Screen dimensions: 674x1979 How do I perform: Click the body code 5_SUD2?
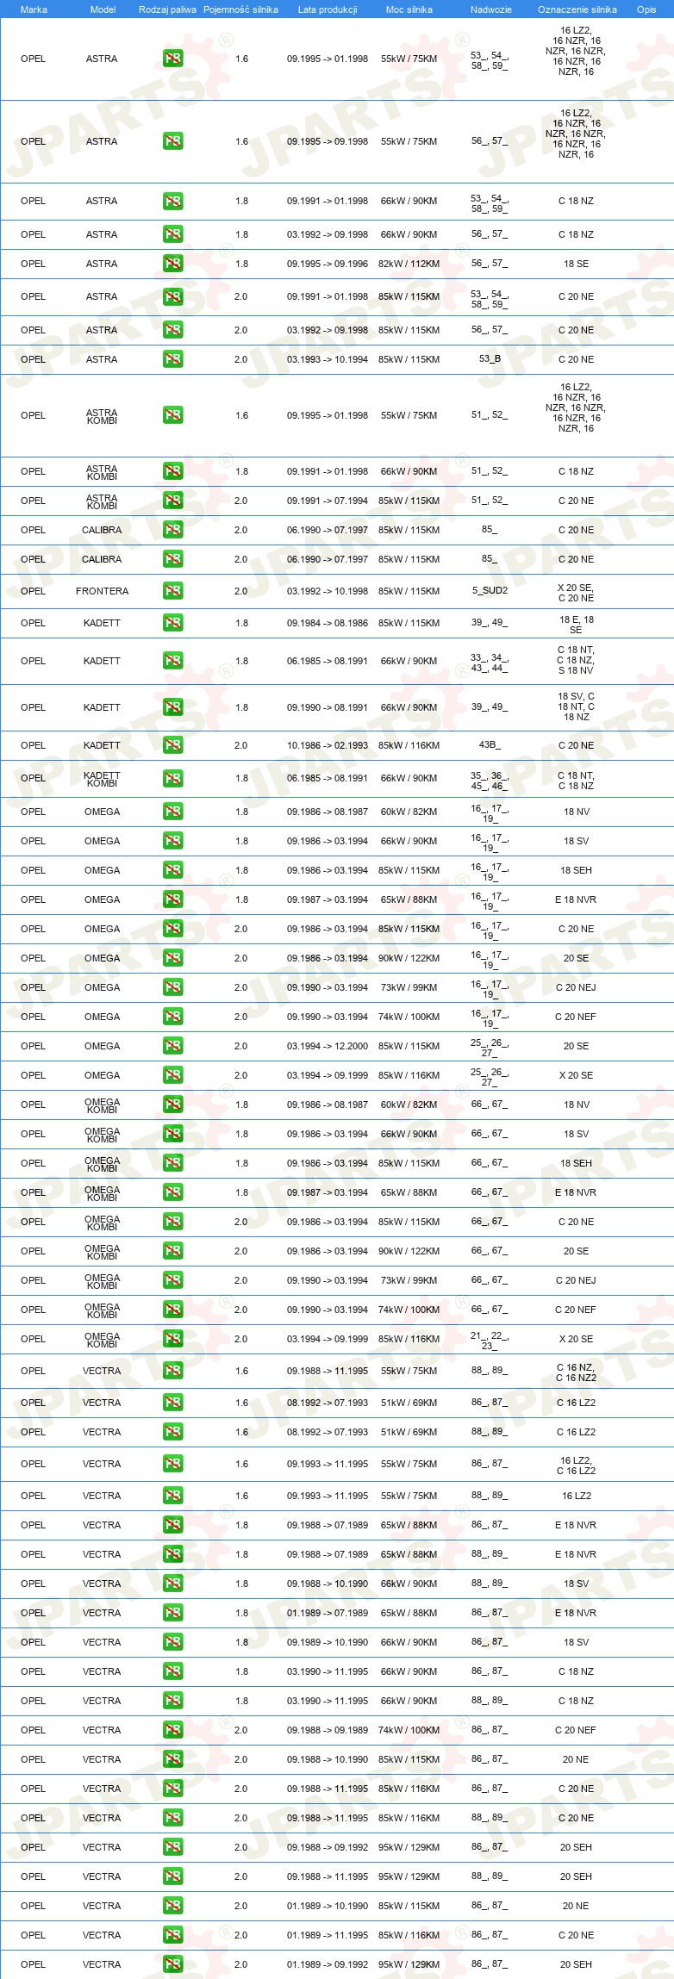pos(490,591)
